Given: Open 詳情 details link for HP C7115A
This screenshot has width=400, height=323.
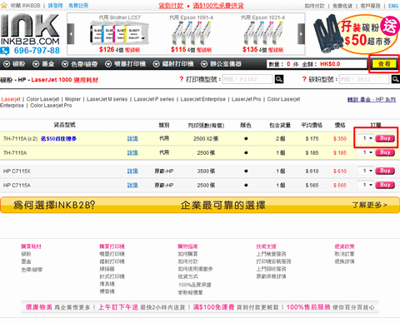Looking at the screenshot, I should pos(132,185).
